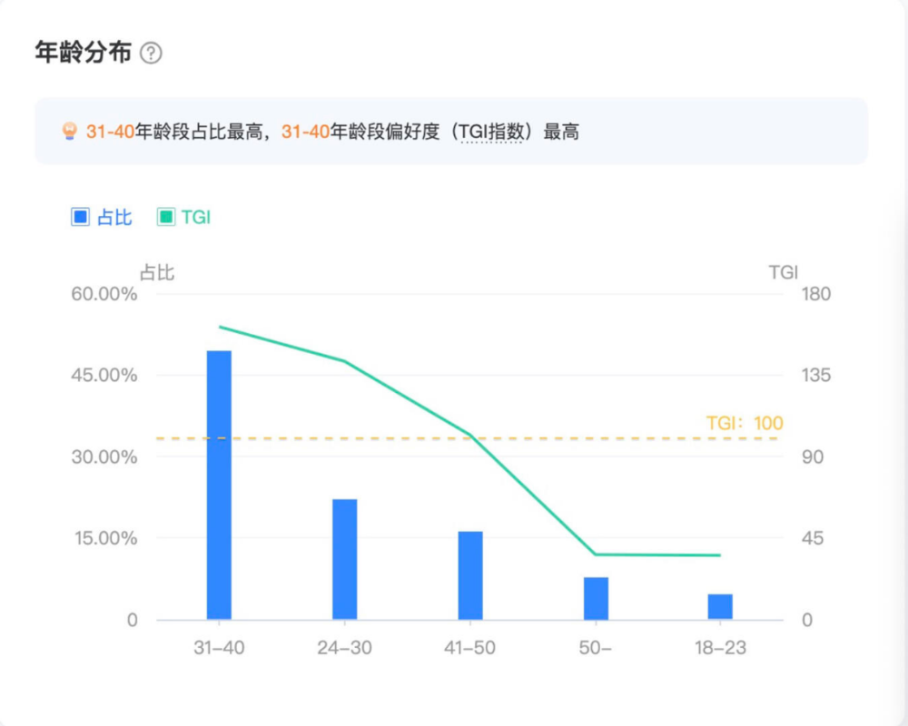Click the lightbulb icon in the insight banner
This screenshot has width=908, height=726.
[69, 132]
